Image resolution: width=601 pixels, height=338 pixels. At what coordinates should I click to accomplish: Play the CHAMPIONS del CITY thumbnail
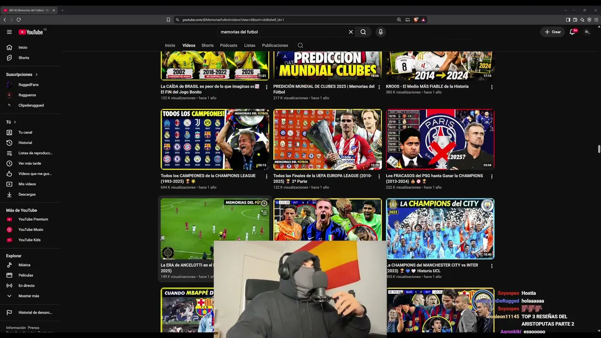point(440,229)
